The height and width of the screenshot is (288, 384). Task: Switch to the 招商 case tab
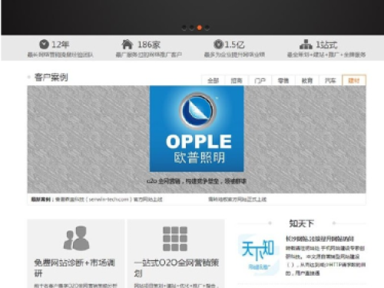pyautogui.click(x=237, y=81)
